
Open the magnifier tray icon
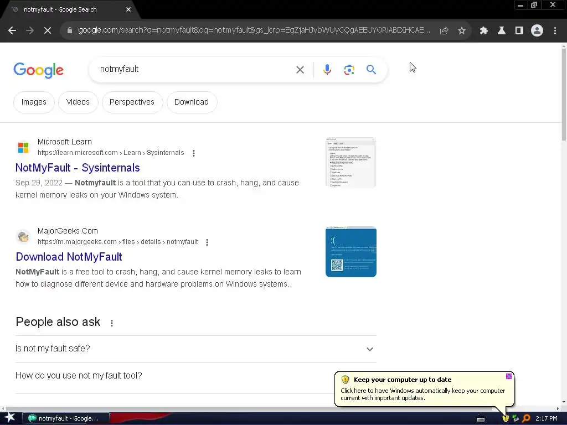tap(526, 418)
